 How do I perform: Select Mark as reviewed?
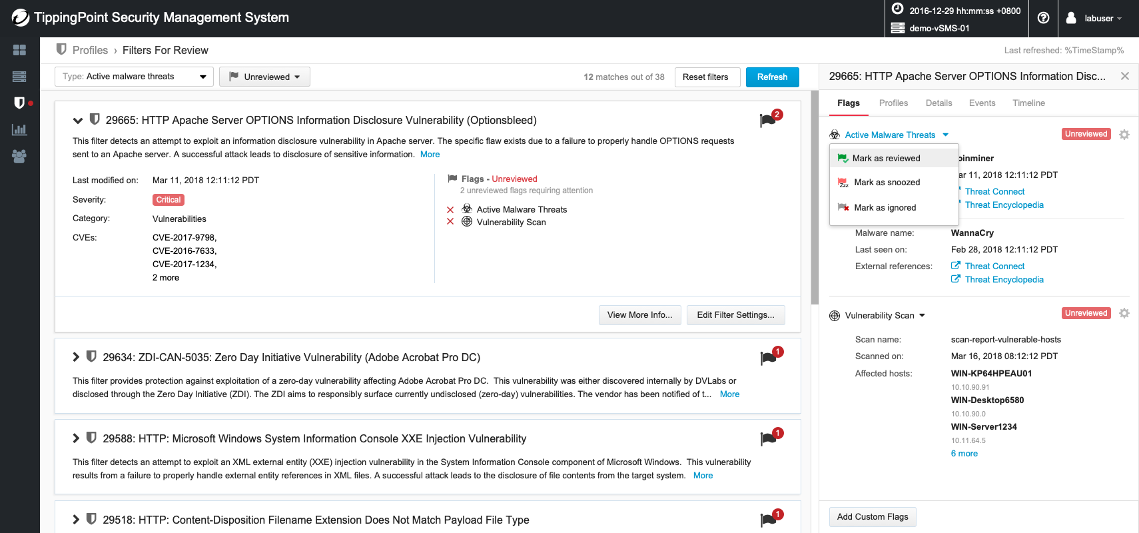(894, 158)
